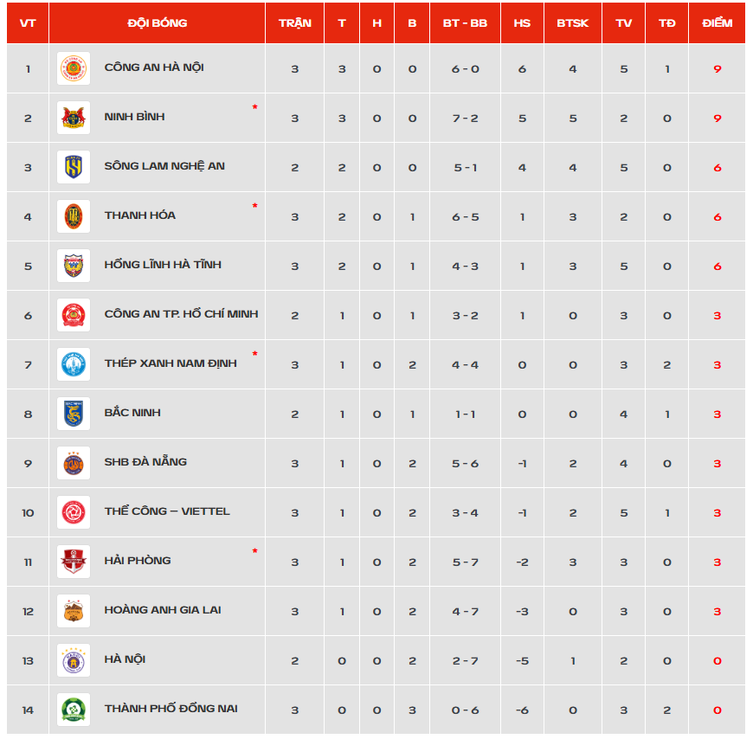Image resolution: width=753 pixels, height=739 pixels.
Task: Click the red asterisk next to Ninh Bình
Action: click(x=255, y=107)
